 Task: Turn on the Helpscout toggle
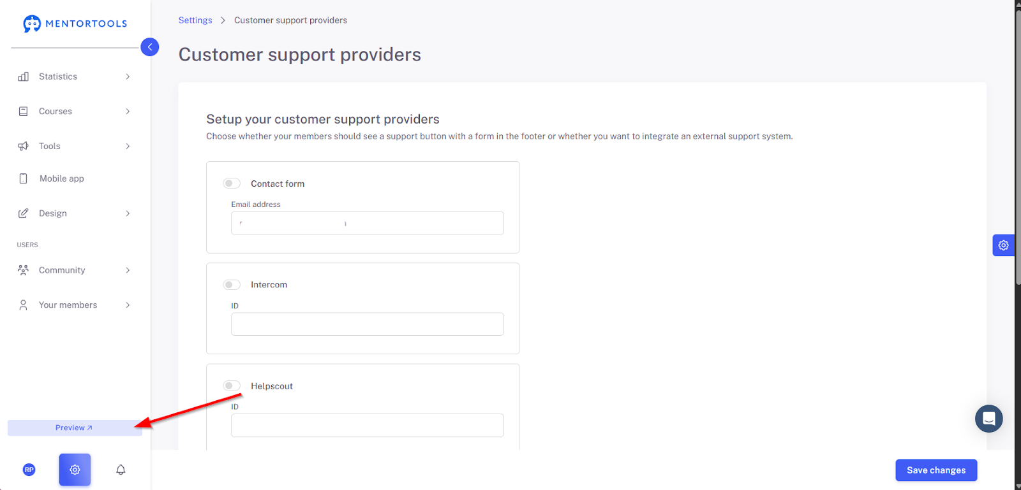tap(232, 386)
